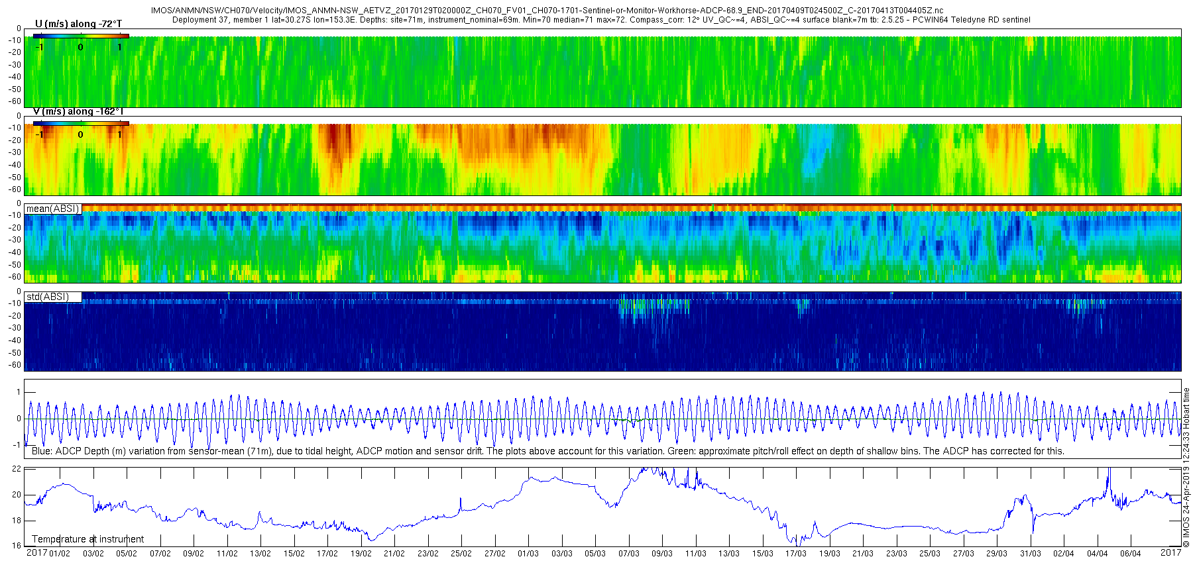Click the 'Deployment 37, member 1' subtitle line
The image size is (1193, 563).
pos(601,20)
